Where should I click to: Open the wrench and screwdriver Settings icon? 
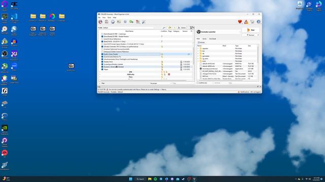coord(144,22)
